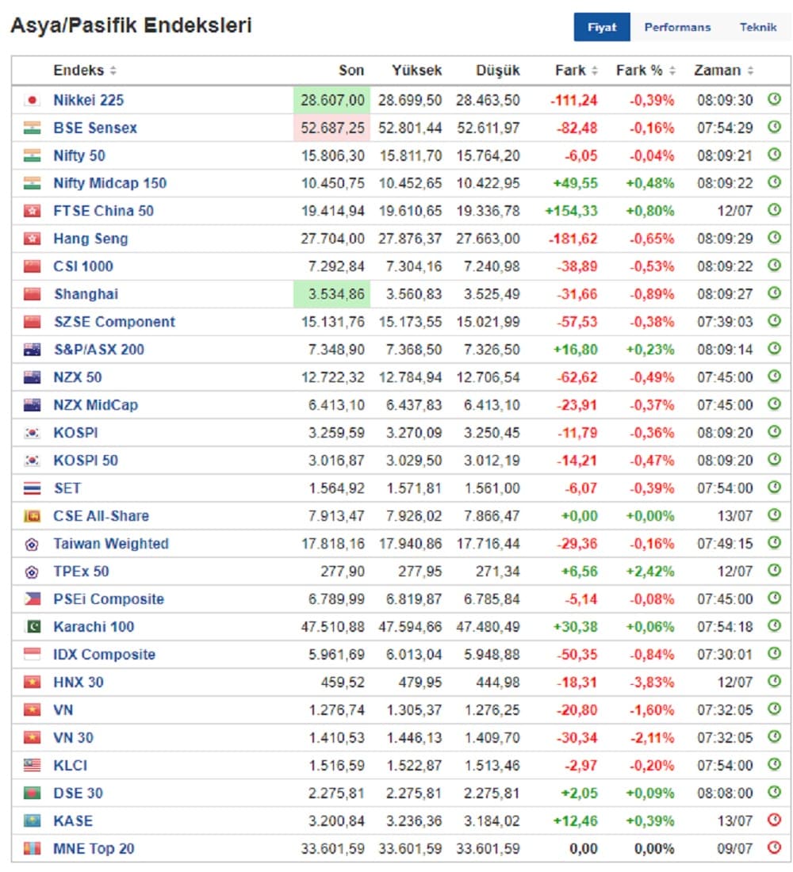The height and width of the screenshot is (872, 793).
Task: Open the Nifty Midcap 150 link
Action: (109, 183)
